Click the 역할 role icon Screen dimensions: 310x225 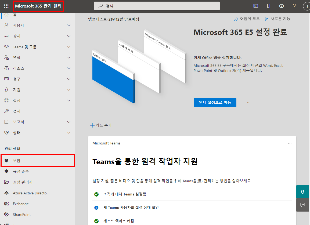click(6, 57)
